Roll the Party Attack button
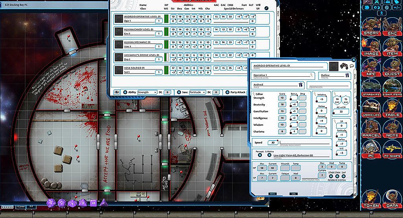 point(236,92)
